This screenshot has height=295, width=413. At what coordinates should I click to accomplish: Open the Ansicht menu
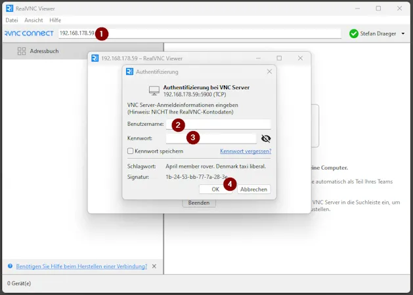33,20
